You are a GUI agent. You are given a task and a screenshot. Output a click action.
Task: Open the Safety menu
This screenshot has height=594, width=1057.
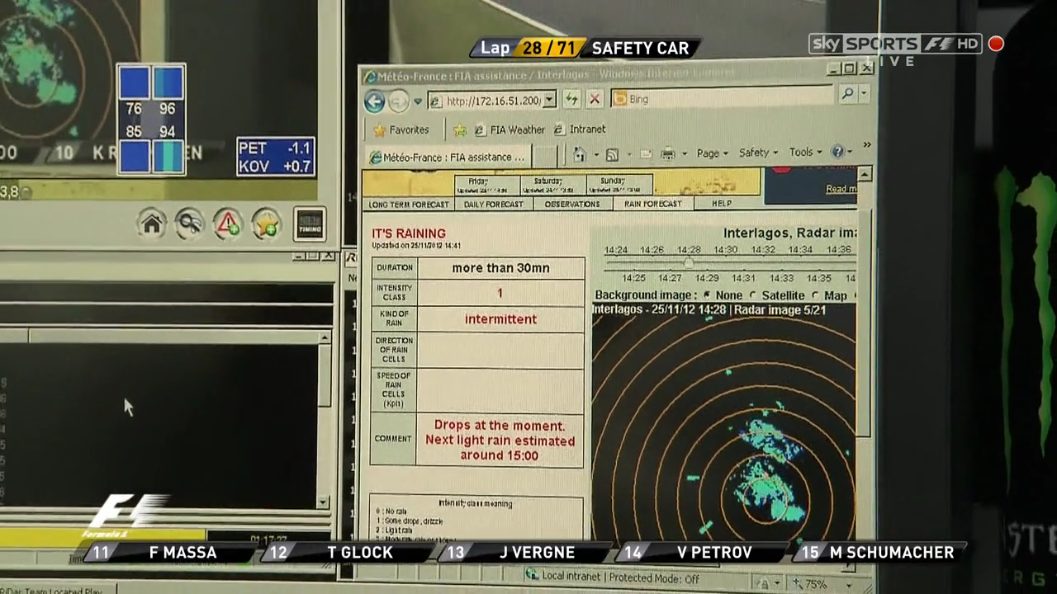pos(758,153)
